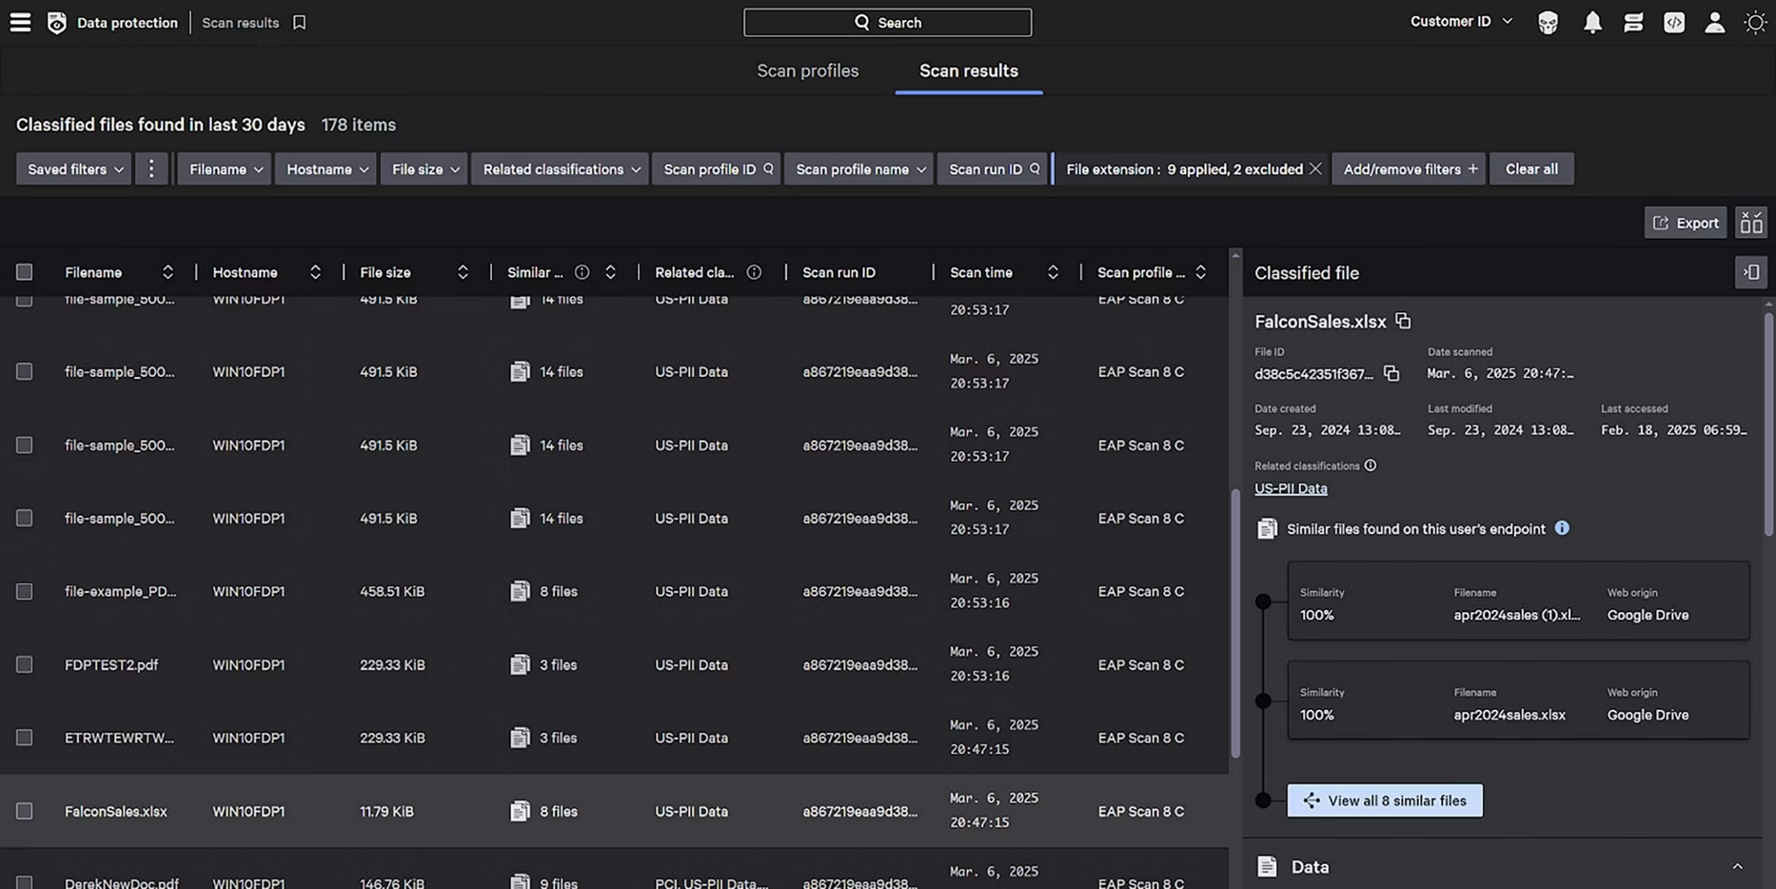Copy the File ID value
The image size is (1776, 889).
[x=1391, y=374]
